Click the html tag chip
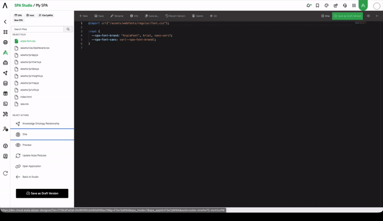 coord(30,15)
